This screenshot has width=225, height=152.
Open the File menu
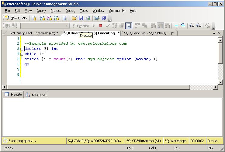click(x=7, y=11)
